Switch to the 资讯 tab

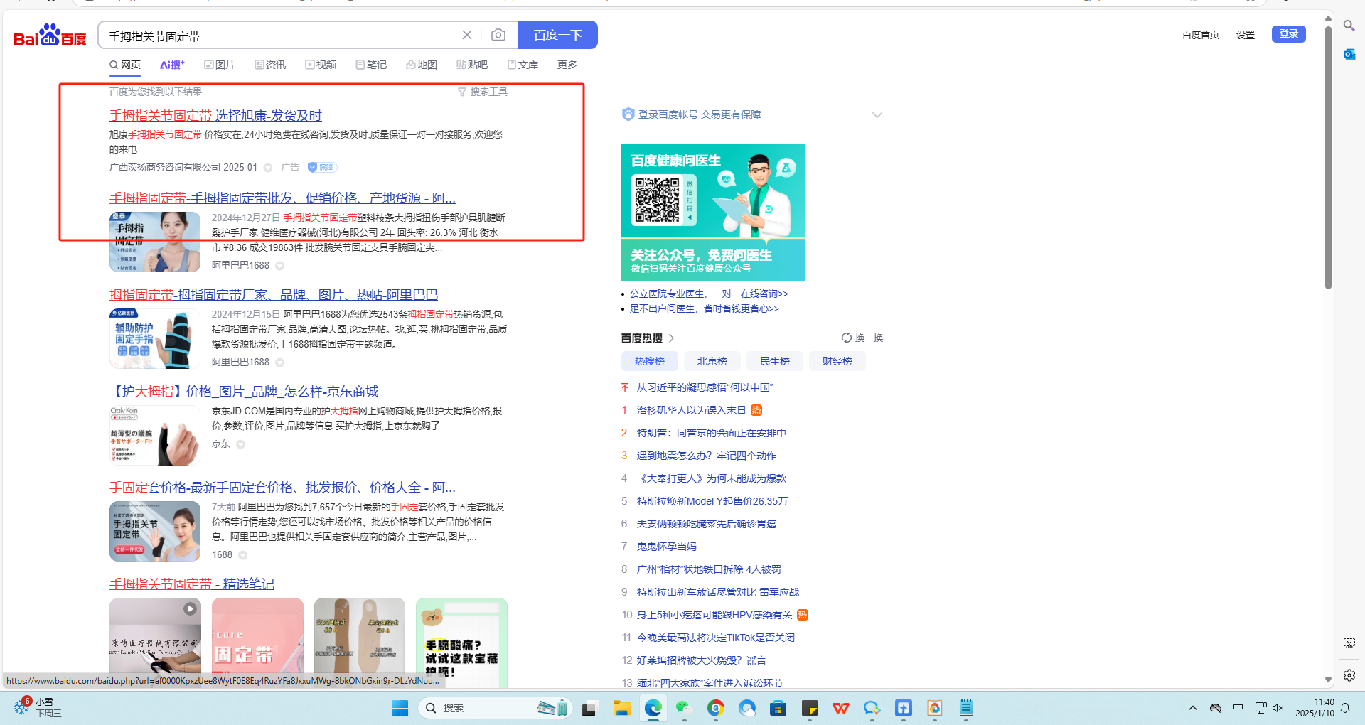270,65
